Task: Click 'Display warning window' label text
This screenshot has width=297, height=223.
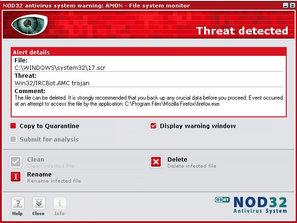Action: (198, 126)
